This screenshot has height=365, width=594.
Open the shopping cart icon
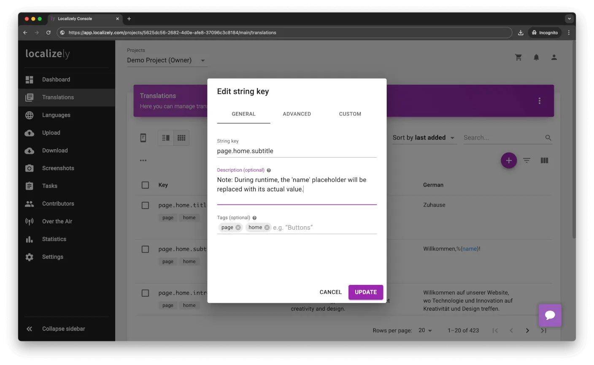pyautogui.click(x=518, y=57)
